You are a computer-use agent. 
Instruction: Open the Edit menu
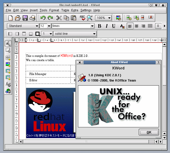tap(16, 10)
